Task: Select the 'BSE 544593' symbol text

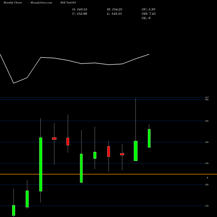Action: [x=68, y=3]
